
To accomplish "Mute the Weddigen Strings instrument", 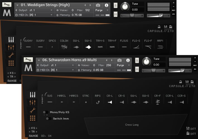I will pyautogui.click(x=115, y=14).
